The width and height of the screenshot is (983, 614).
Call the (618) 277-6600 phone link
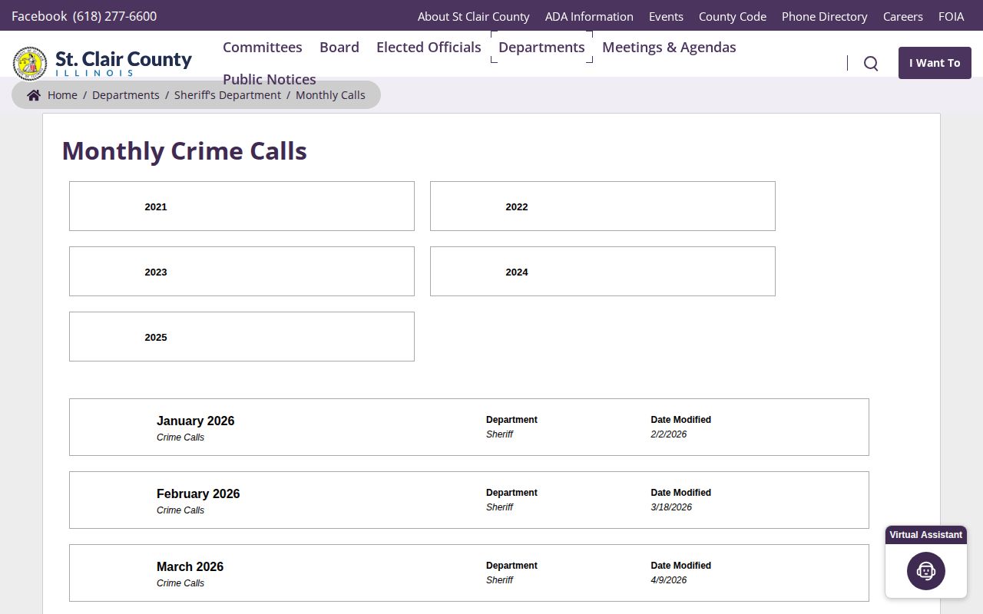tap(114, 16)
